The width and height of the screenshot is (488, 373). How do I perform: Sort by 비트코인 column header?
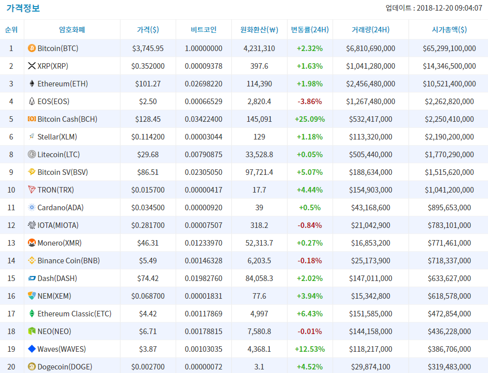pos(204,30)
